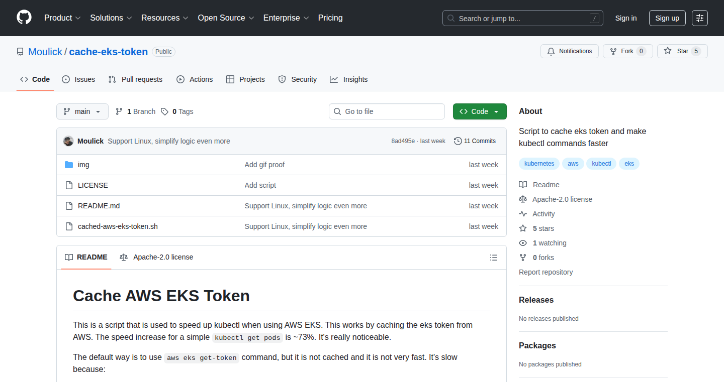Click the Releases heading link

coord(536,300)
